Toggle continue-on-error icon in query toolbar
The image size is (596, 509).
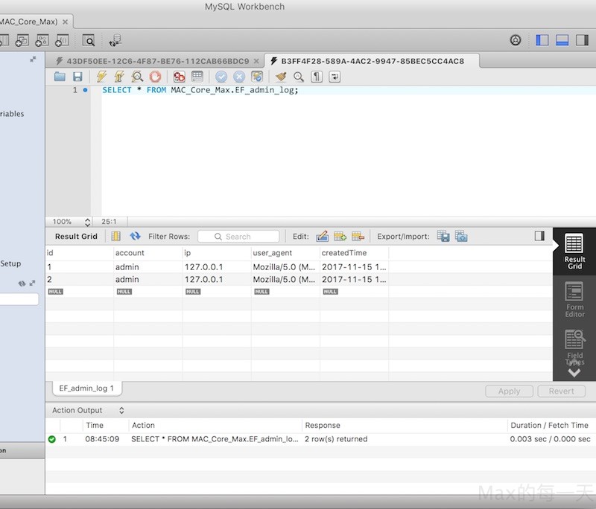pyautogui.click(x=179, y=77)
